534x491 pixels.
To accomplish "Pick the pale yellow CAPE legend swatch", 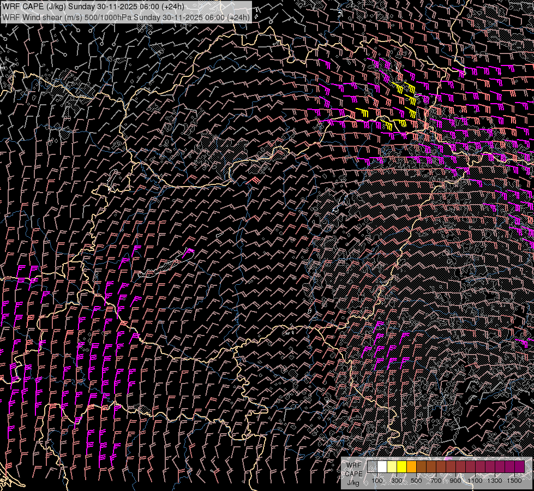I will pyautogui.click(x=392, y=467).
